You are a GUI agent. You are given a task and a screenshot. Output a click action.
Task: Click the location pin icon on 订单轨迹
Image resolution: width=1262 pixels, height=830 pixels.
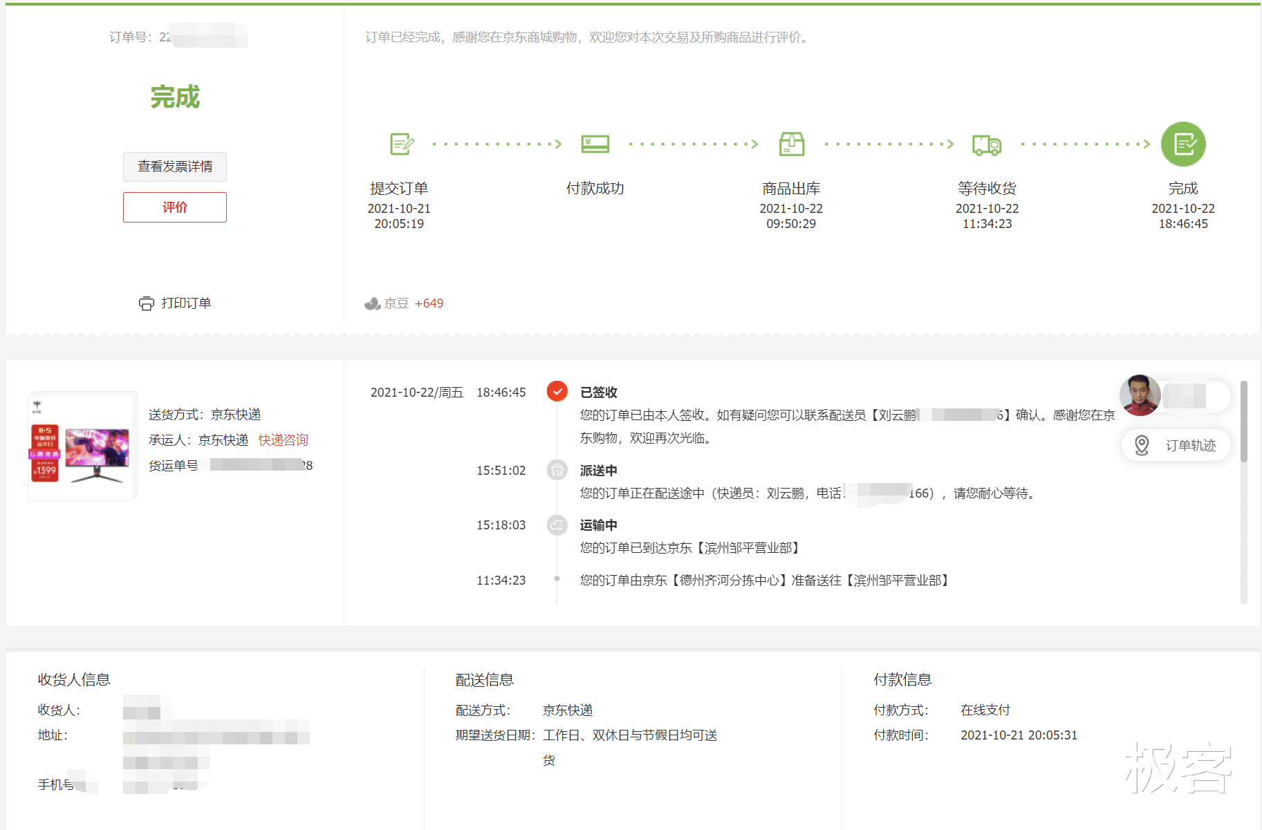point(1142,445)
